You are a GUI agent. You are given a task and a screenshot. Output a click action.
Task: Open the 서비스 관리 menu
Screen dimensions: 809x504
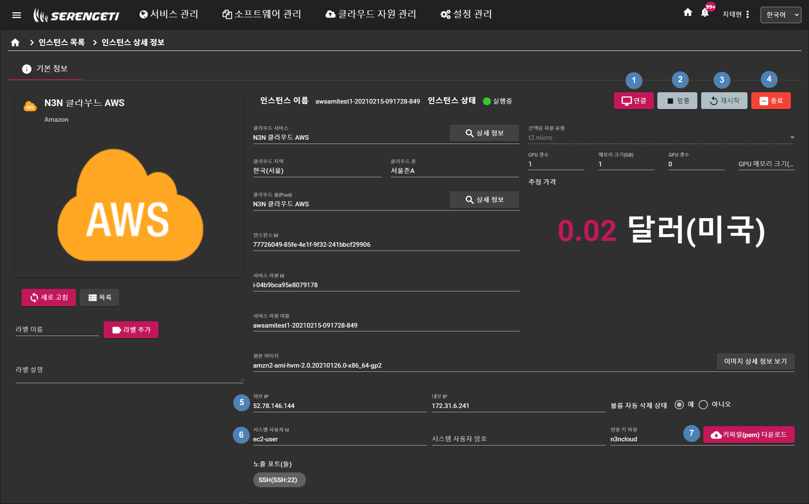coord(169,14)
